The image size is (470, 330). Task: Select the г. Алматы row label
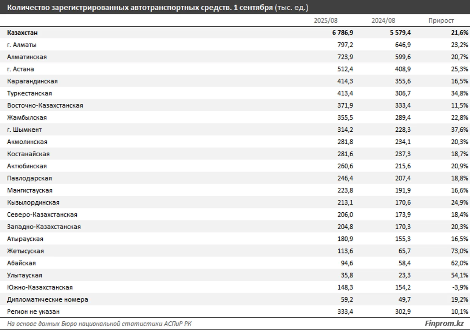tap(22, 45)
